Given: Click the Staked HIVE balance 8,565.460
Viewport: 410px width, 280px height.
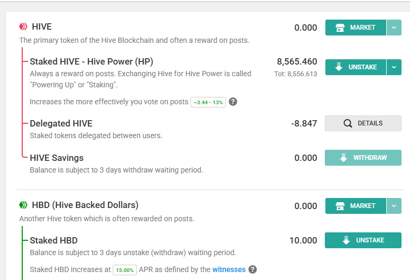Looking at the screenshot, I should point(297,61).
